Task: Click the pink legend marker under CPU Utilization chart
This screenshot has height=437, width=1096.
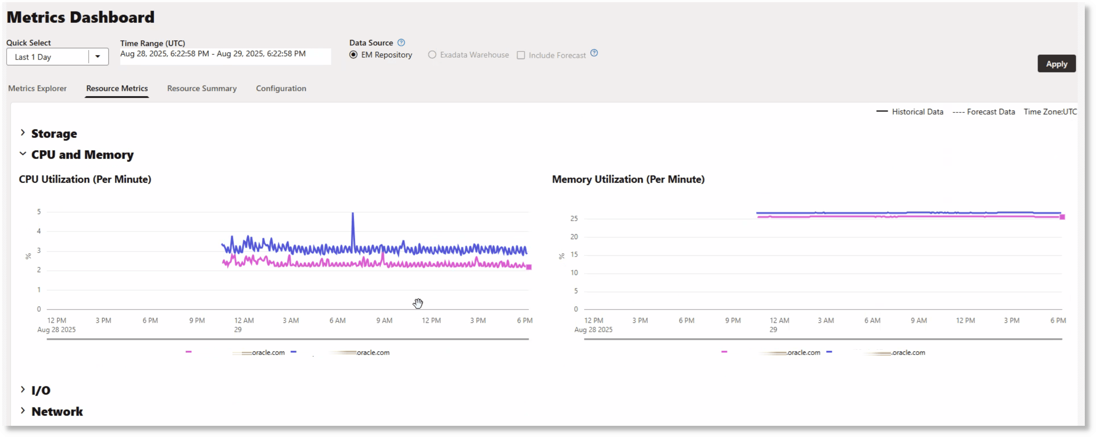Action: (x=189, y=352)
